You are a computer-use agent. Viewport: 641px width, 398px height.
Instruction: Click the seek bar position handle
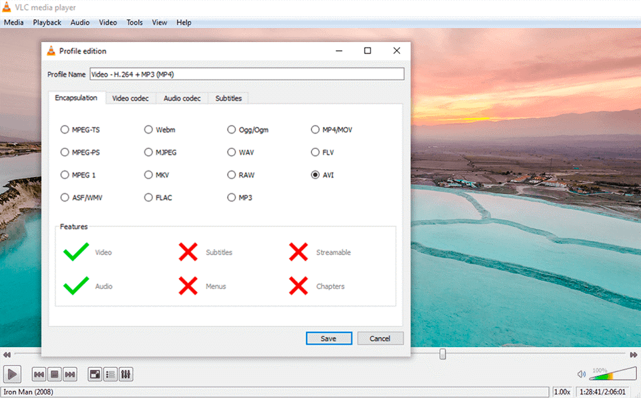[442, 354]
